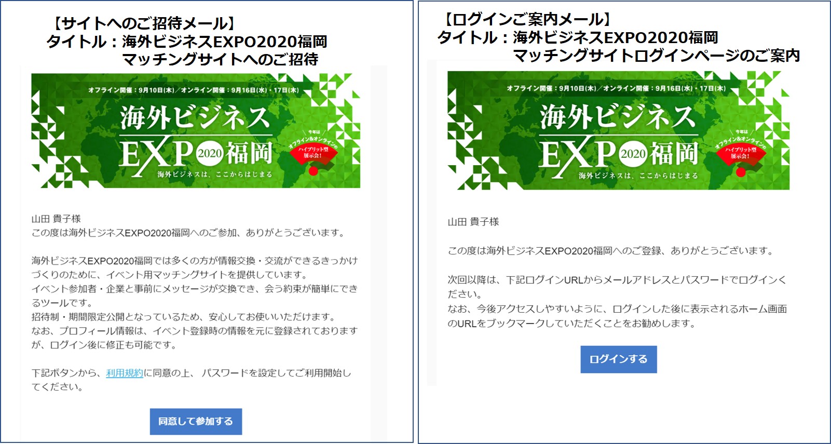Click the left email EXPO banner image
The height and width of the screenshot is (444, 831).
tap(196, 130)
